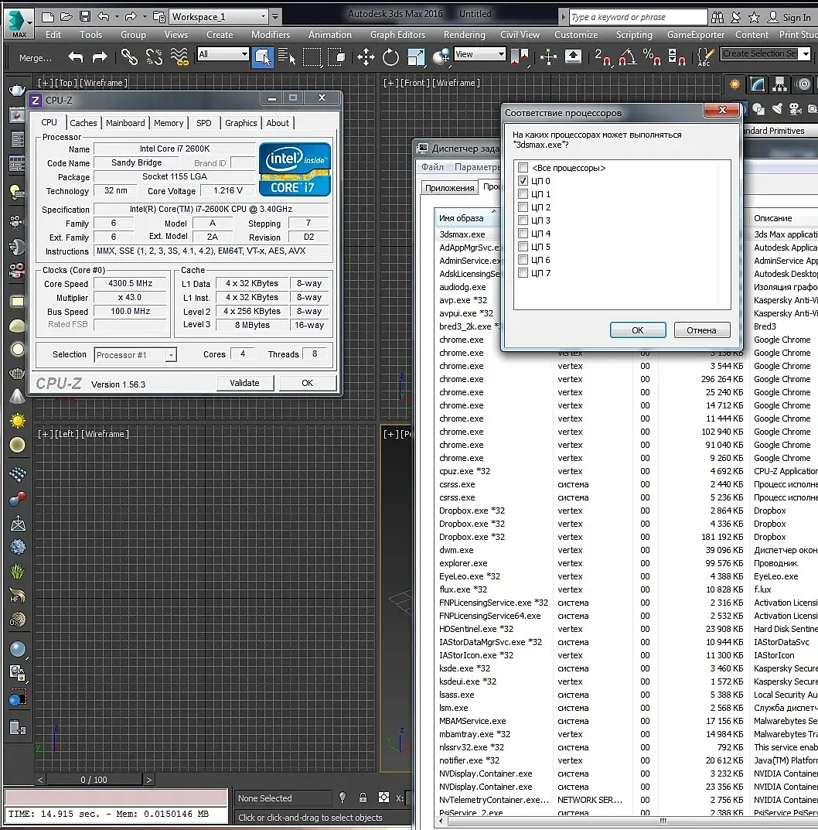Click the light bulb icon in status bar
The width and height of the screenshot is (818, 830).
(x=343, y=798)
